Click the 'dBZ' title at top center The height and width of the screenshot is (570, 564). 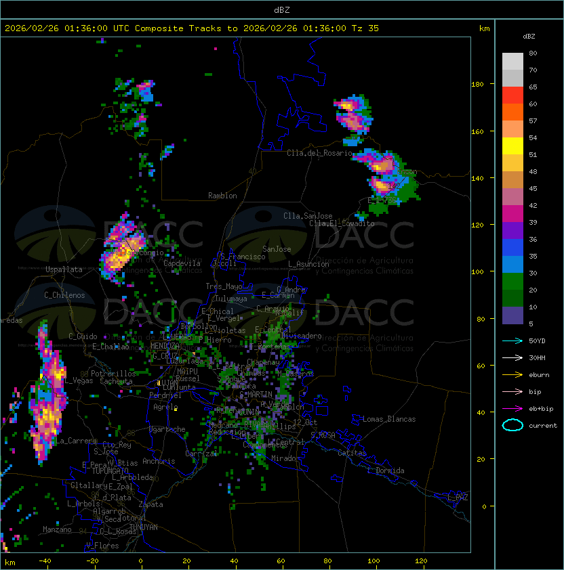pyautogui.click(x=282, y=10)
